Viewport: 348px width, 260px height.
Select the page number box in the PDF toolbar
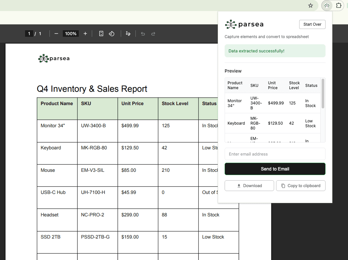(29, 34)
